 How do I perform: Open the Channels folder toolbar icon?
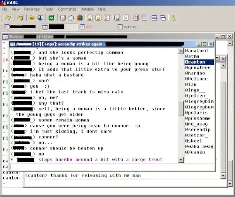click(x=31, y=18)
